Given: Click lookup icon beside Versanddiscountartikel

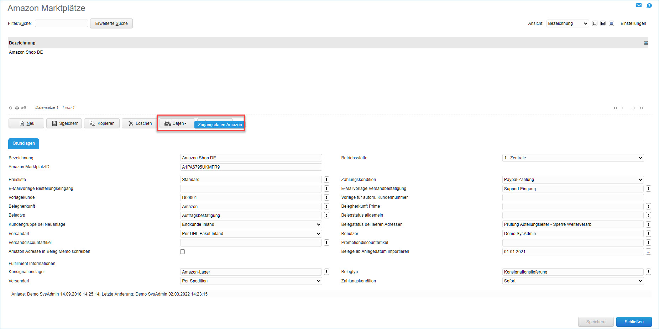Looking at the screenshot, I should click(326, 243).
